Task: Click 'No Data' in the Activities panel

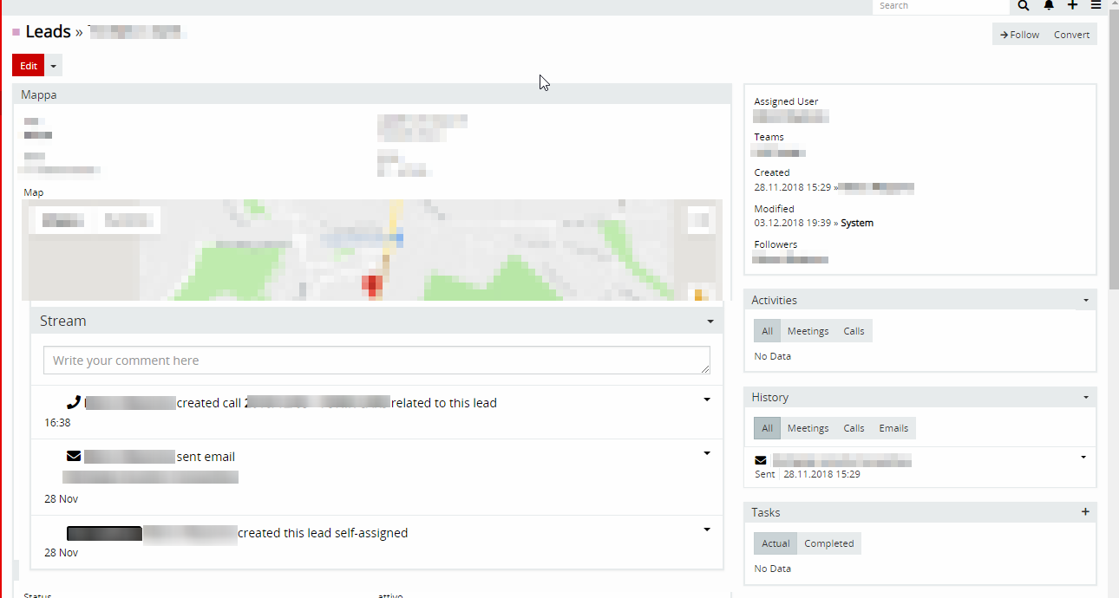Action: [772, 356]
